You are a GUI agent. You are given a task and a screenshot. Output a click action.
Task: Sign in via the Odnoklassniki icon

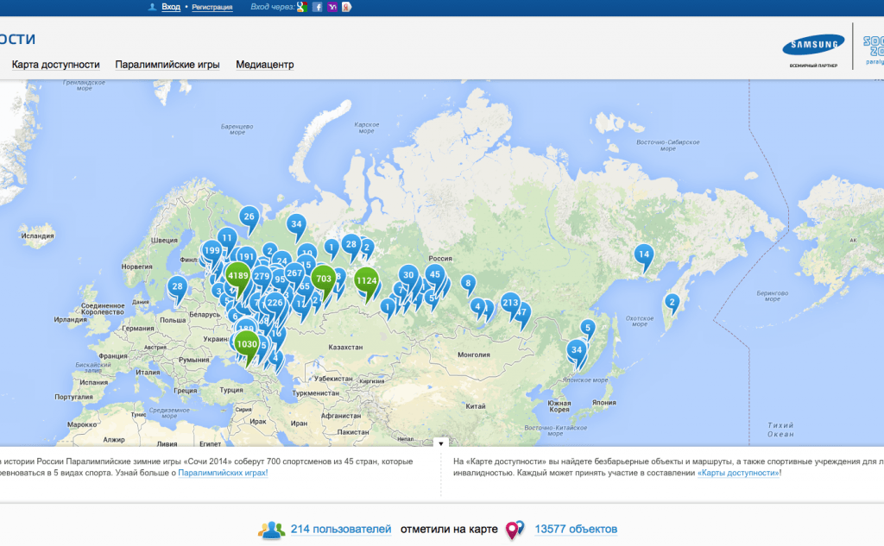tap(332, 7)
